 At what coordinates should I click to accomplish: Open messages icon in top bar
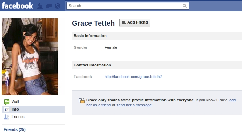49,6
